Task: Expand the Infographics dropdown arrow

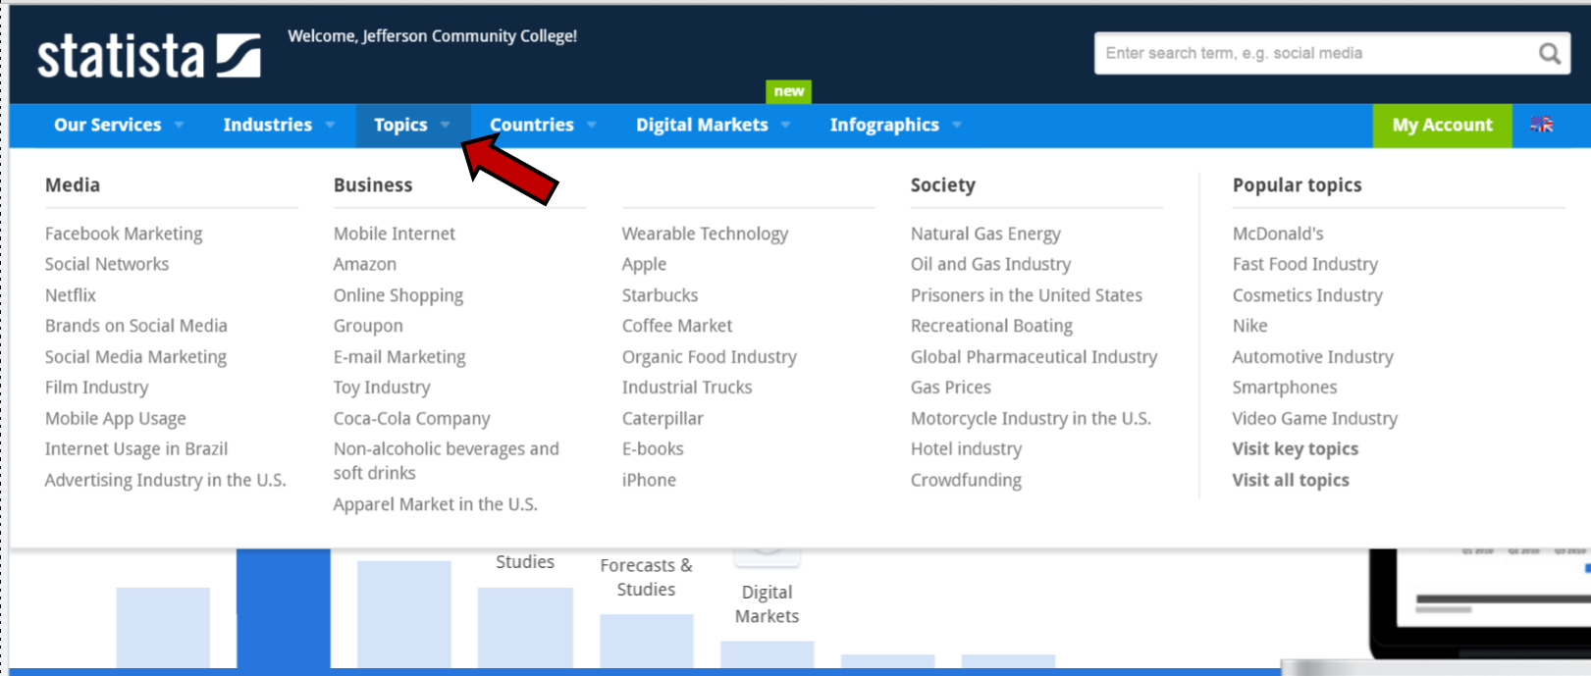Action: click(957, 125)
